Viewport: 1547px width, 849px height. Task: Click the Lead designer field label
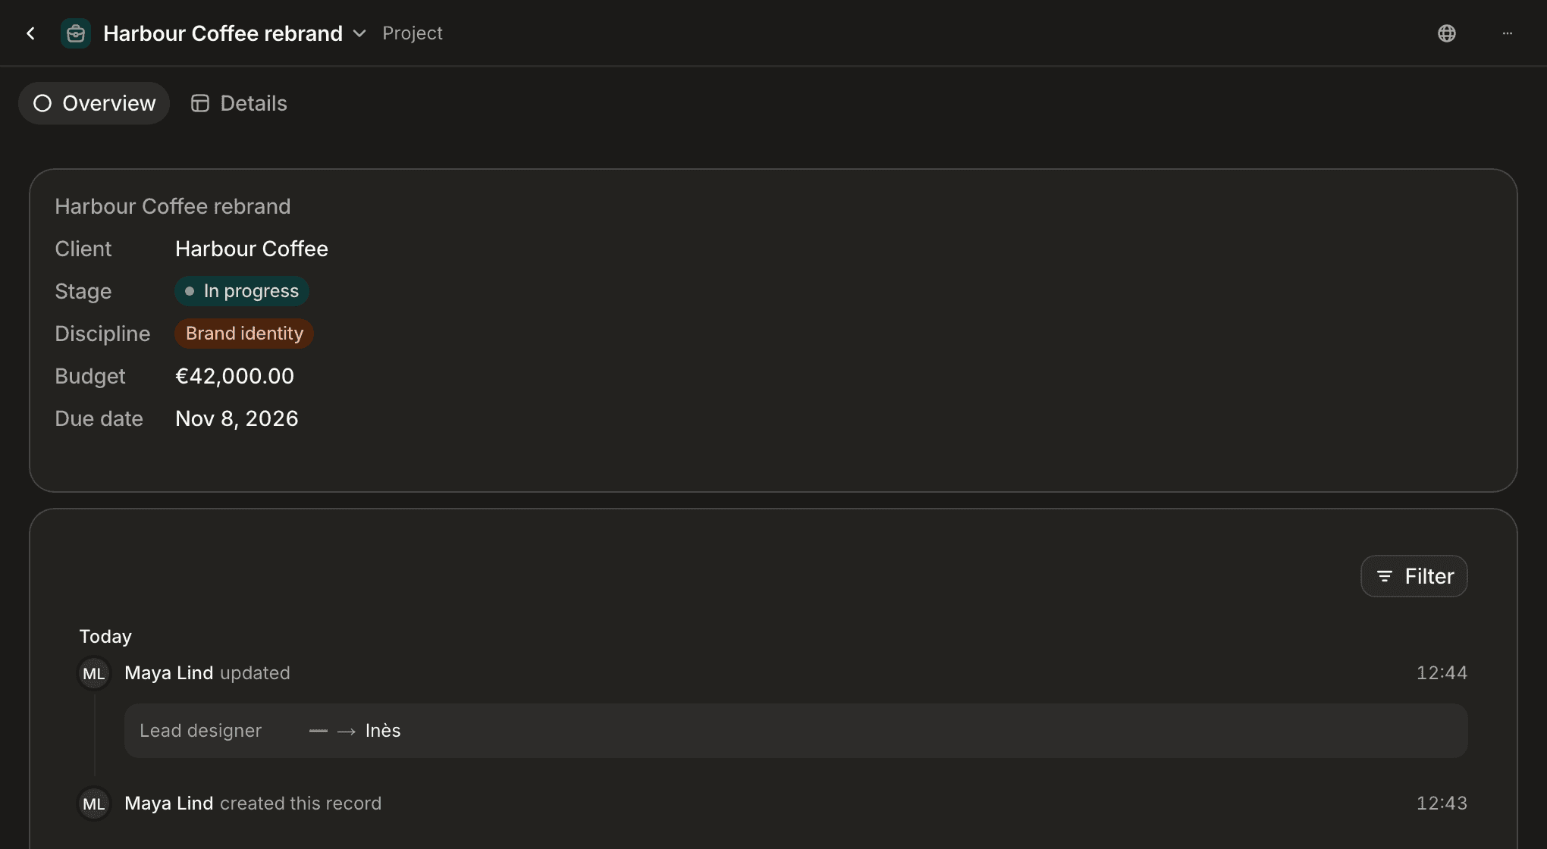200,731
